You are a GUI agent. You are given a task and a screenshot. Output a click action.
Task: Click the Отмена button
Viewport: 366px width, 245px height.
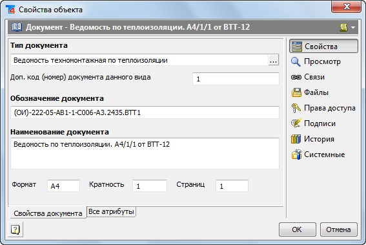[338, 229]
